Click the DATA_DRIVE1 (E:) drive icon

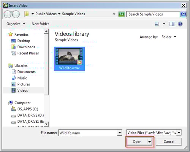point(13,122)
